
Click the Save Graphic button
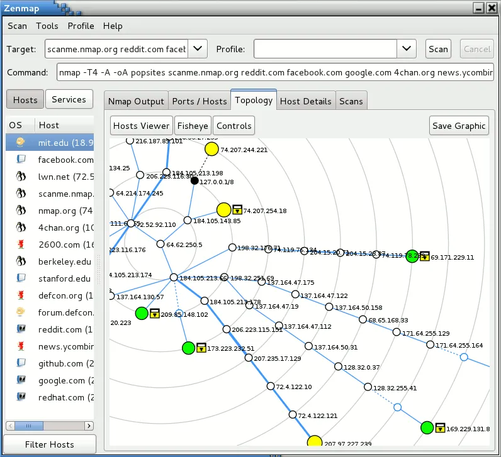[459, 126]
